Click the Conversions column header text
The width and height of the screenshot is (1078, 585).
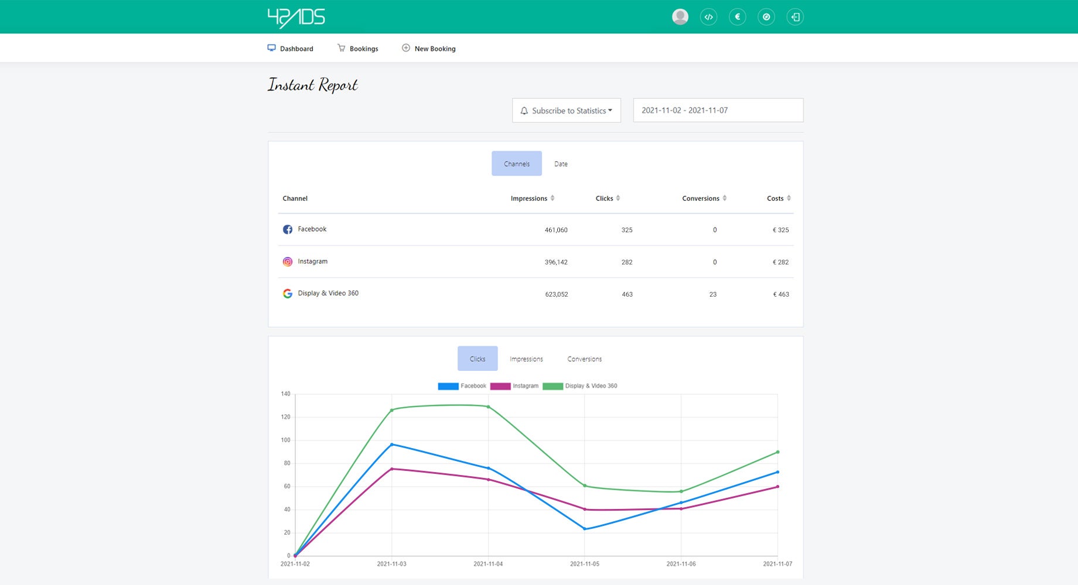701,198
